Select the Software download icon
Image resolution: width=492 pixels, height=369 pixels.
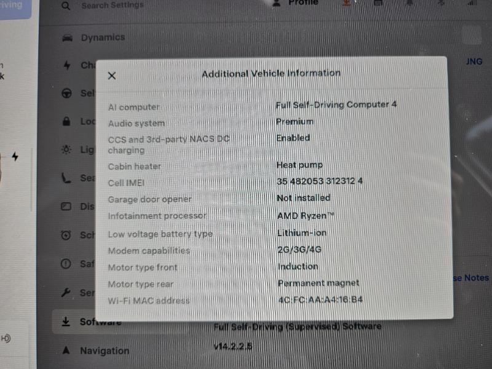[x=66, y=322]
